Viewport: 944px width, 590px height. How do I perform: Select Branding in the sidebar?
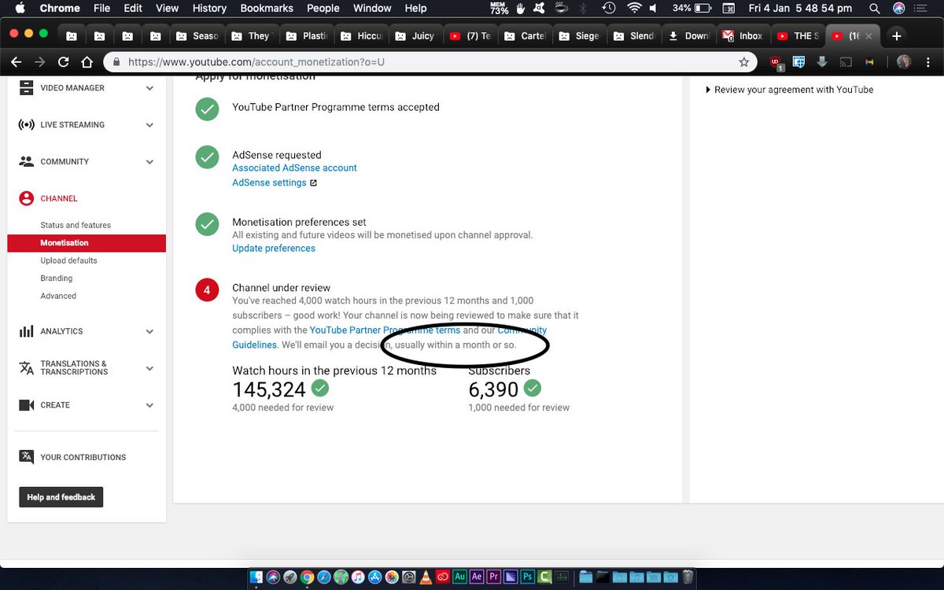pyautogui.click(x=57, y=278)
